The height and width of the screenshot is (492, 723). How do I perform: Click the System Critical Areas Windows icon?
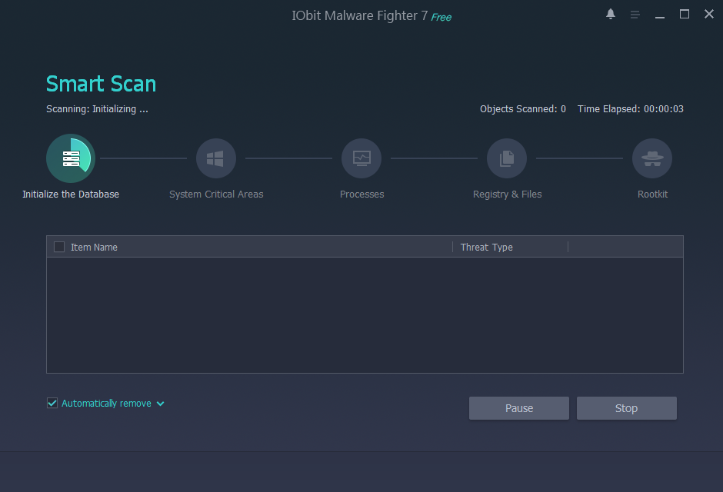pos(216,158)
